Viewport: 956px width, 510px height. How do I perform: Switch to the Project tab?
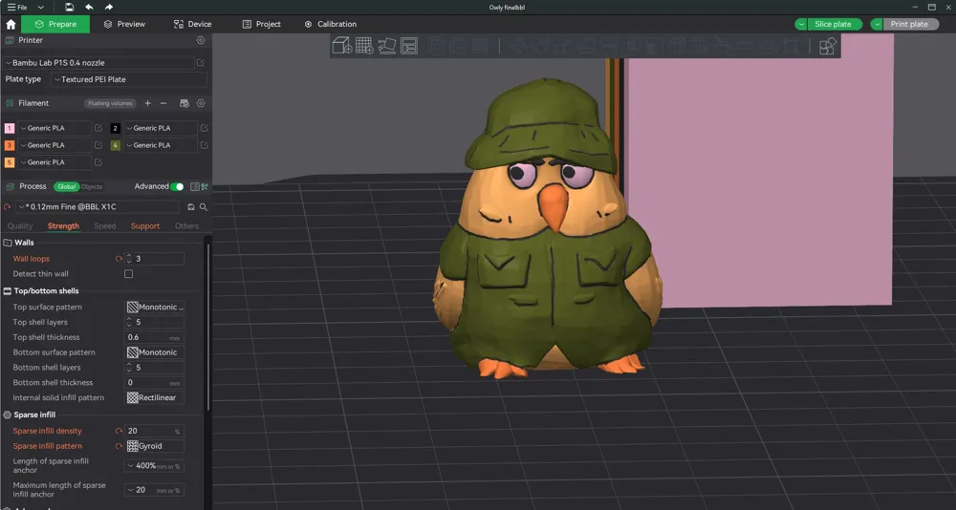[262, 25]
